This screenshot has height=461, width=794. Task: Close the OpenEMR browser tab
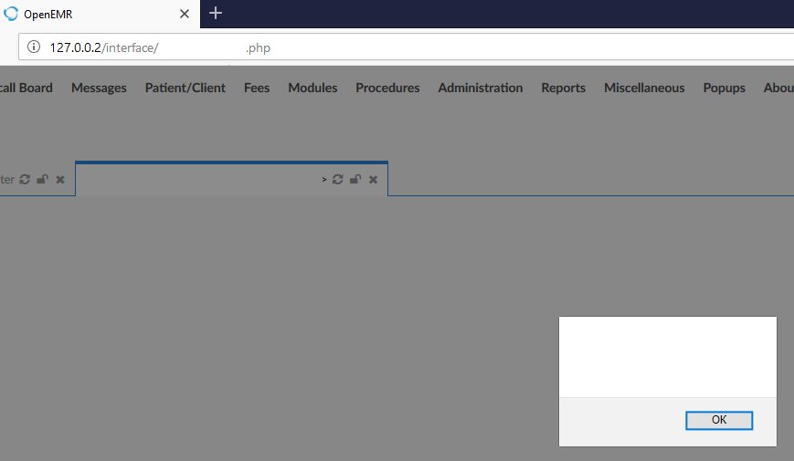pyautogui.click(x=185, y=14)
